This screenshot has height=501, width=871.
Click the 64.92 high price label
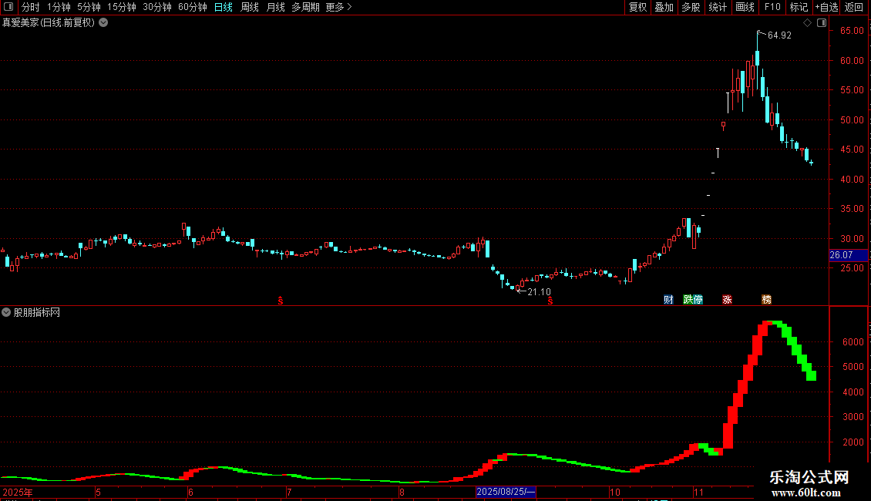(x=779, y=35)
